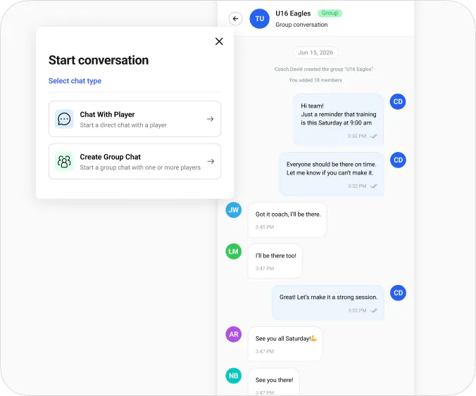Click the CD avatar beside Hi team message
The width and height of the screenshot is (476, 396).
tap(398, 101)
